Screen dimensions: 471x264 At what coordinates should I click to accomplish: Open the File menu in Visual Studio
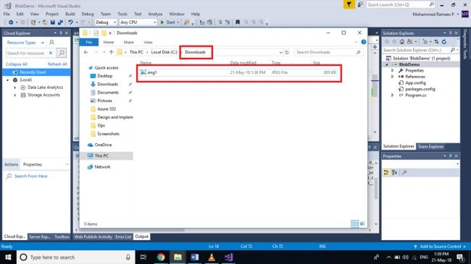7,14
